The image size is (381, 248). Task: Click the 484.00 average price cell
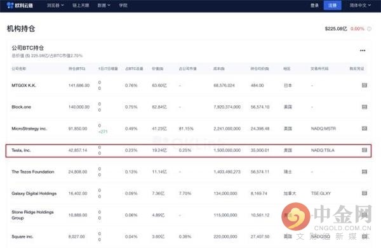coord(257,86)
